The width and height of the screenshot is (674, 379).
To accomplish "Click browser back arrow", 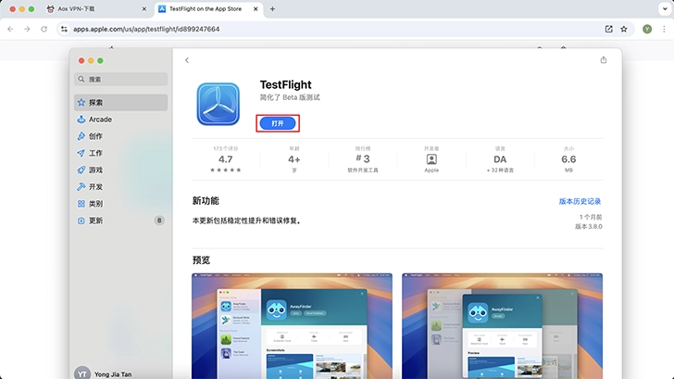I will [10, 29].
